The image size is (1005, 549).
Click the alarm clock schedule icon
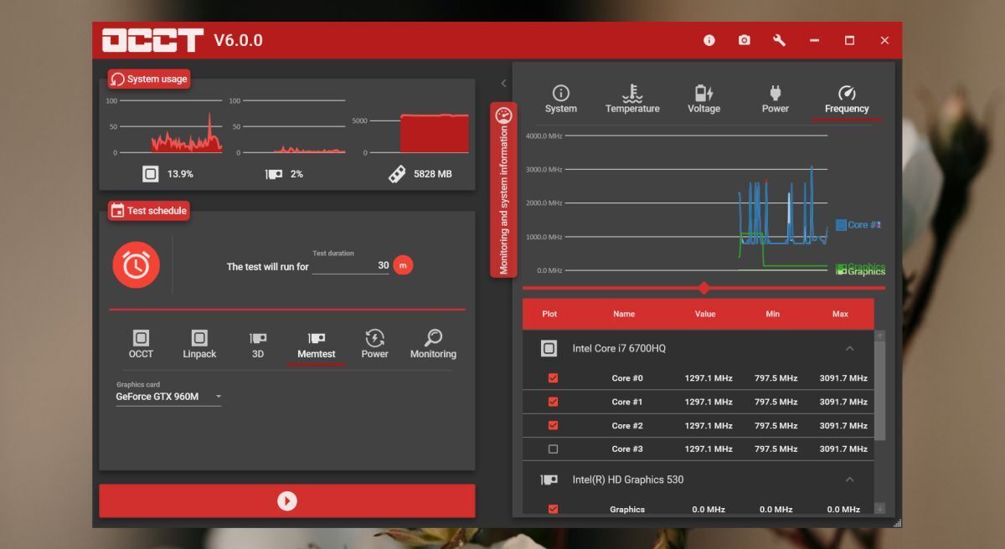136,265
